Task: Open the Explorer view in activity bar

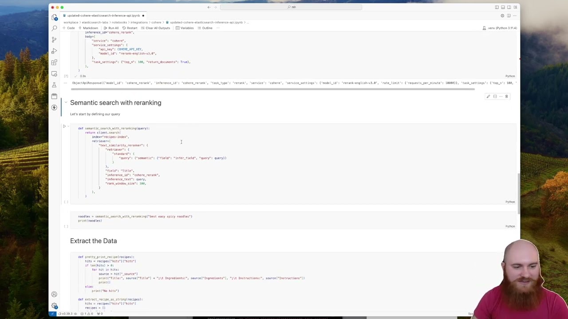Action: click(x=54, y=17)
